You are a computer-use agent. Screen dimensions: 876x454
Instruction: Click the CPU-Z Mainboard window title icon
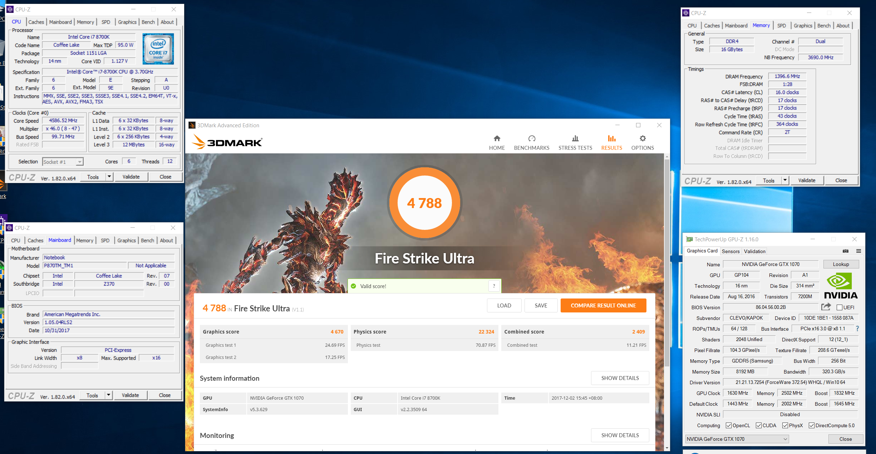click(x=9, y=228)
